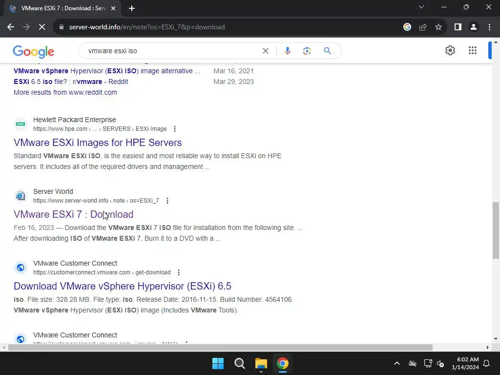Viewport: 500px width, 375px height.
Task: Click the magnifier search button
Action: 327,51
